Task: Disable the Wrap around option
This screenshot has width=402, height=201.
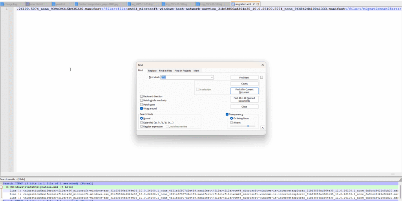Action: [x=142, y=109]
